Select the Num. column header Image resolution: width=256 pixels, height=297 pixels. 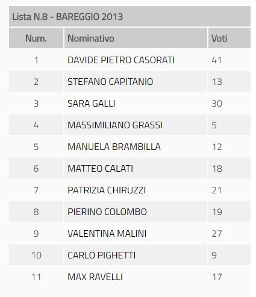point(36,38)
